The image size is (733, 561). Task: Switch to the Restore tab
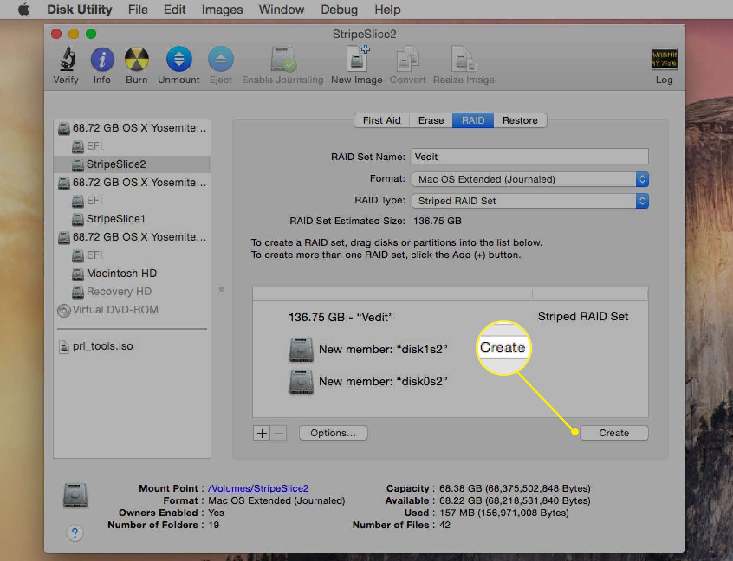point(520,120)
